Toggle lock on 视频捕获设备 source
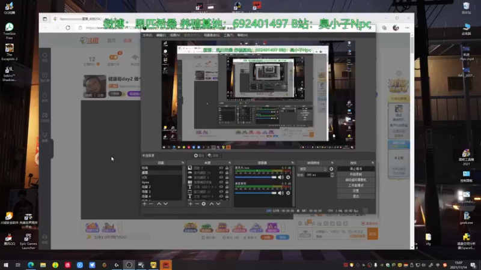 [227, 182]
